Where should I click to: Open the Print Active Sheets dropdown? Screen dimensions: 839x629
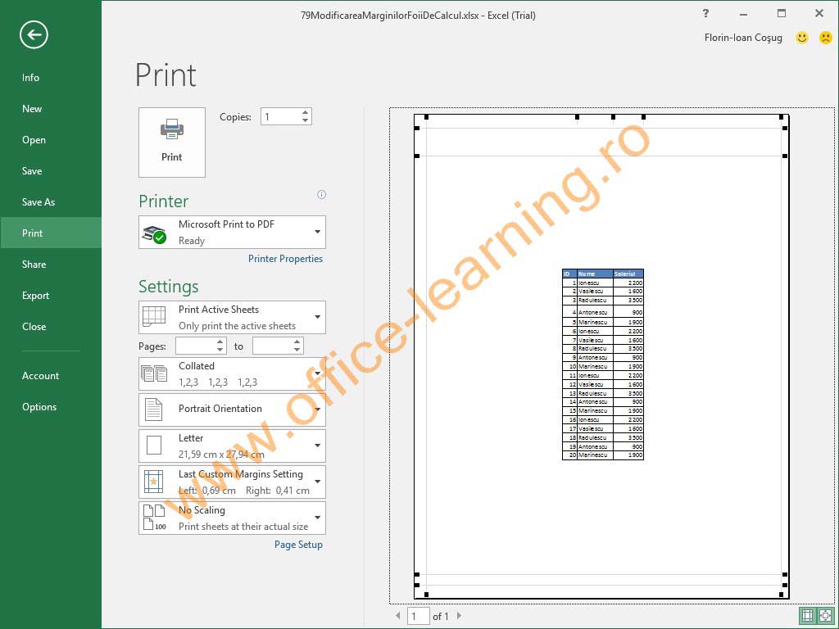pos(232,317)
